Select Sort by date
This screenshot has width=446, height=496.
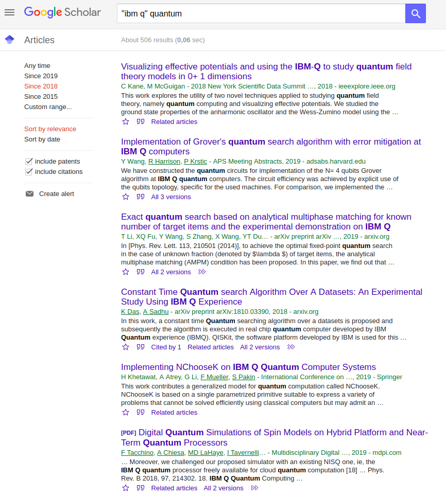(42, 139)
